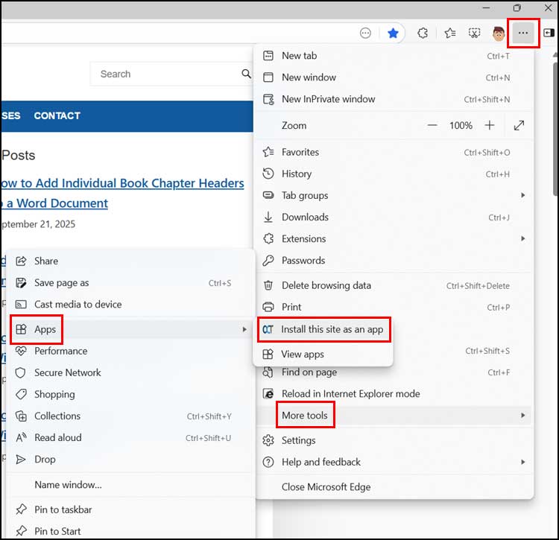Click the page's vertical scrollbar thumb
This screenshot has height=540, width=559.
click(x=555, y=129)
